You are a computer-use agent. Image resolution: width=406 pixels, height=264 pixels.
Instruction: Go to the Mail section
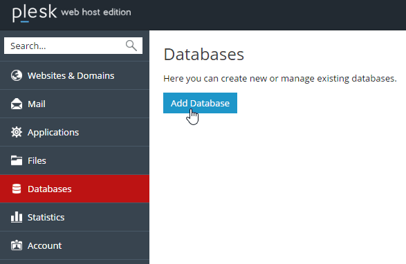(x=75, y=104)
